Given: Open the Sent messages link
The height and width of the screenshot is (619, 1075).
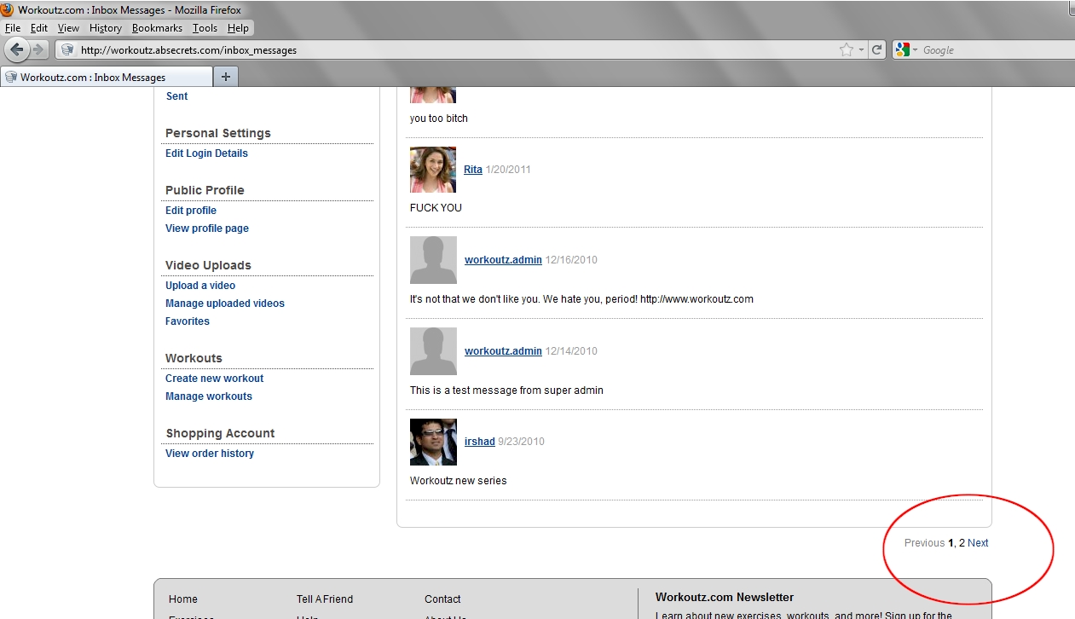Looking at the screenshot, I should 176,96.
